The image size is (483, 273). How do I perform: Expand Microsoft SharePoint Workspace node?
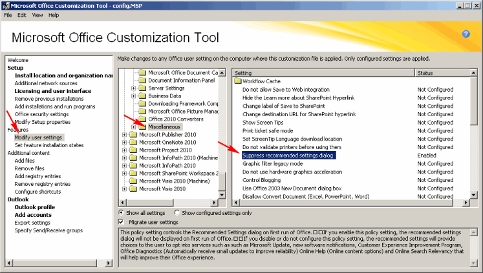[x=124, y=174]
